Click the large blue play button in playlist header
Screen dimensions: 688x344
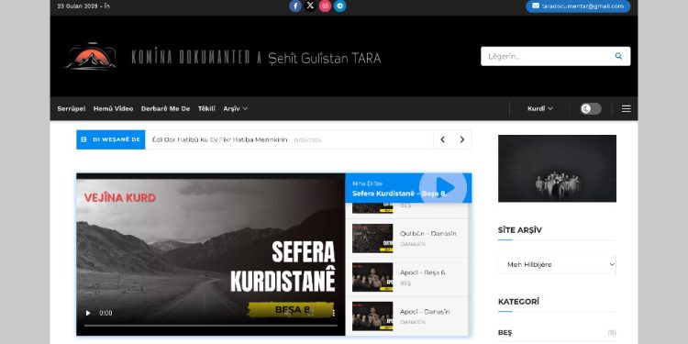pyautogui.click(x=443, y=187)
